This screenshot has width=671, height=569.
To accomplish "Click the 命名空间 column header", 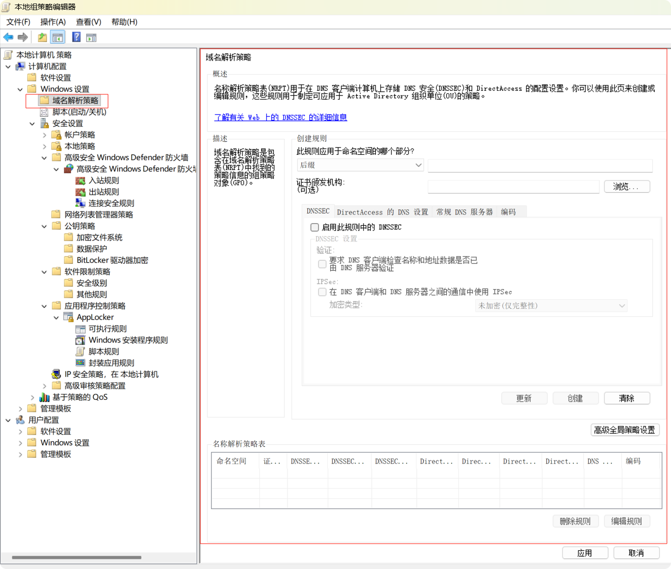I will 235,461.
